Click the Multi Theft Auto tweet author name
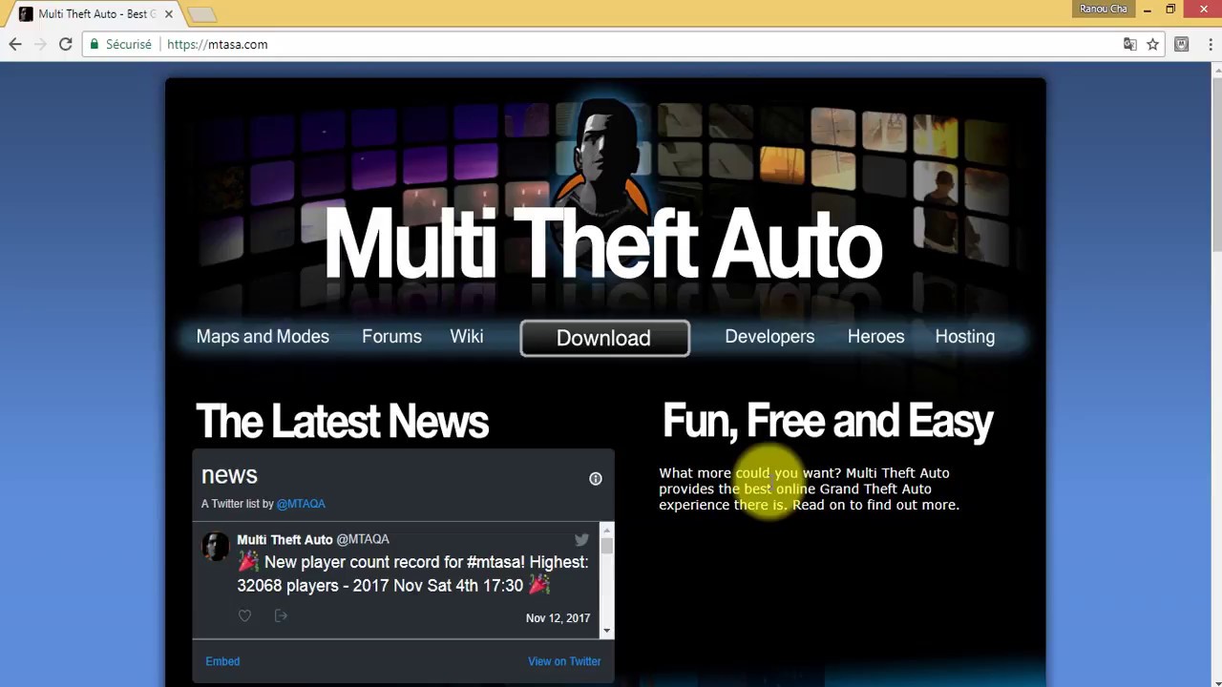The image size is (1222, 687). (x=284, y=539)
